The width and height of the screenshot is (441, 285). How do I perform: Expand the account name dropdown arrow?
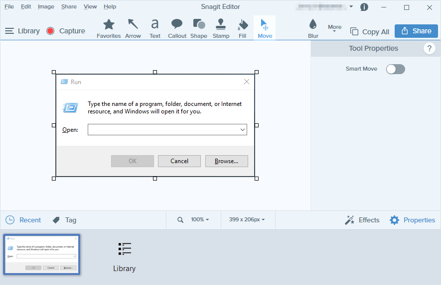click(x=351, y=6)
